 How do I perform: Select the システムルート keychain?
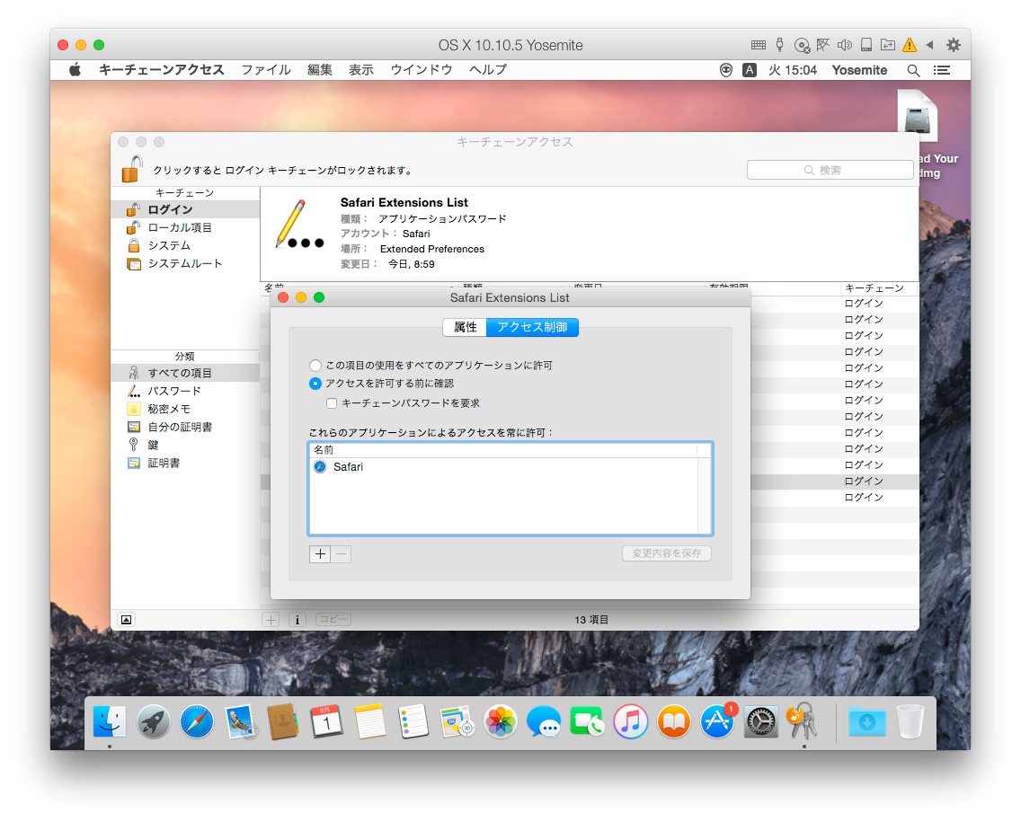[185, 263]
